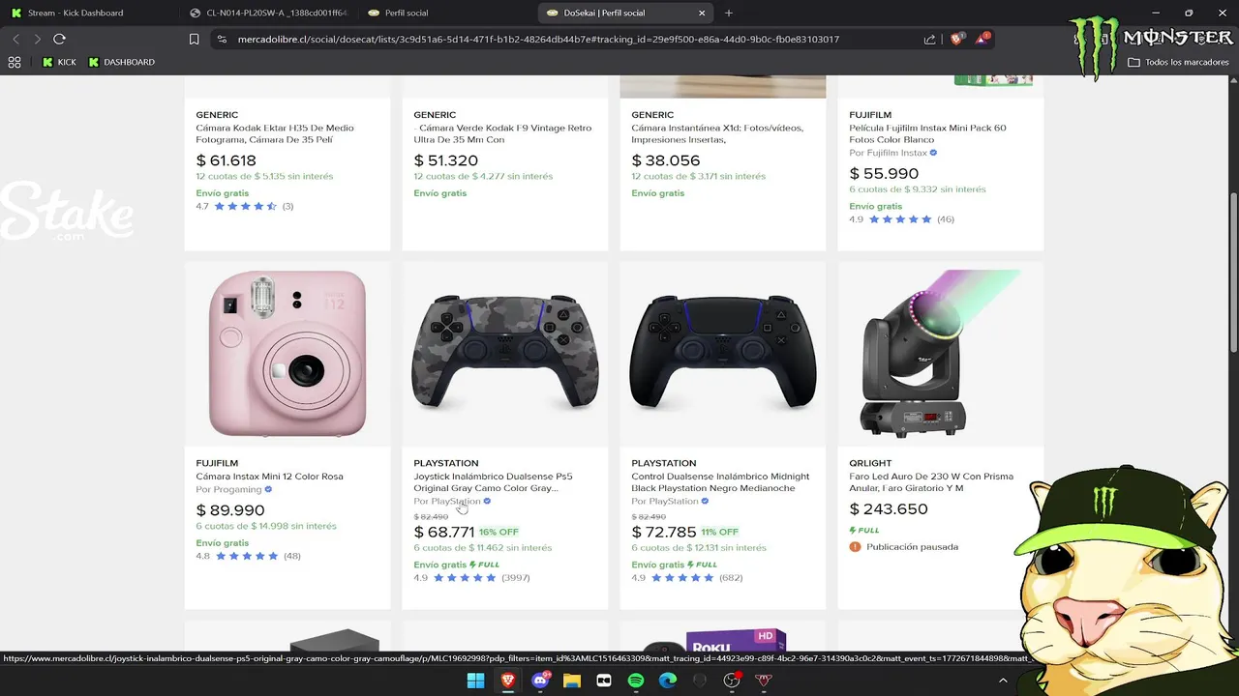Click the bookmark icon in address bar

(x=195, y=40)
